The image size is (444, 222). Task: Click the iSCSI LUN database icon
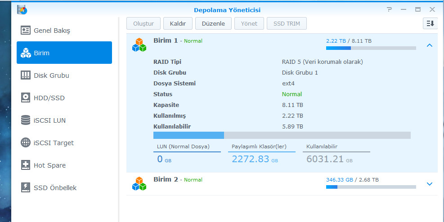pos(26,120)
